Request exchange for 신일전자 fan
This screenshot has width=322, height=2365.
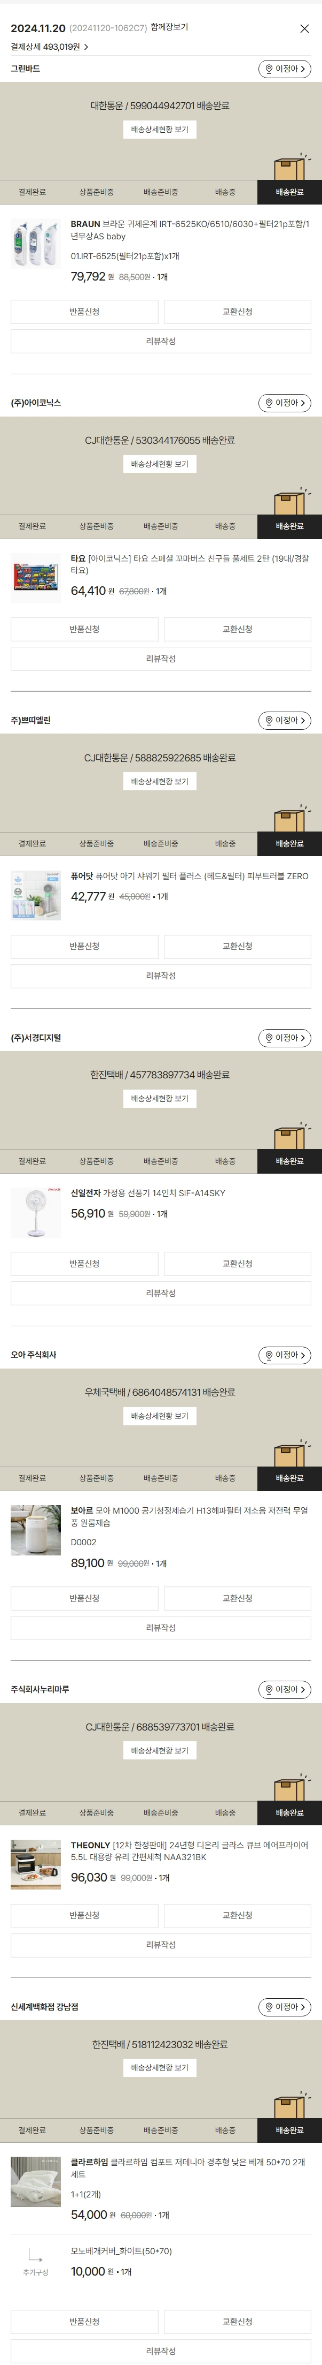(237, 1263)
